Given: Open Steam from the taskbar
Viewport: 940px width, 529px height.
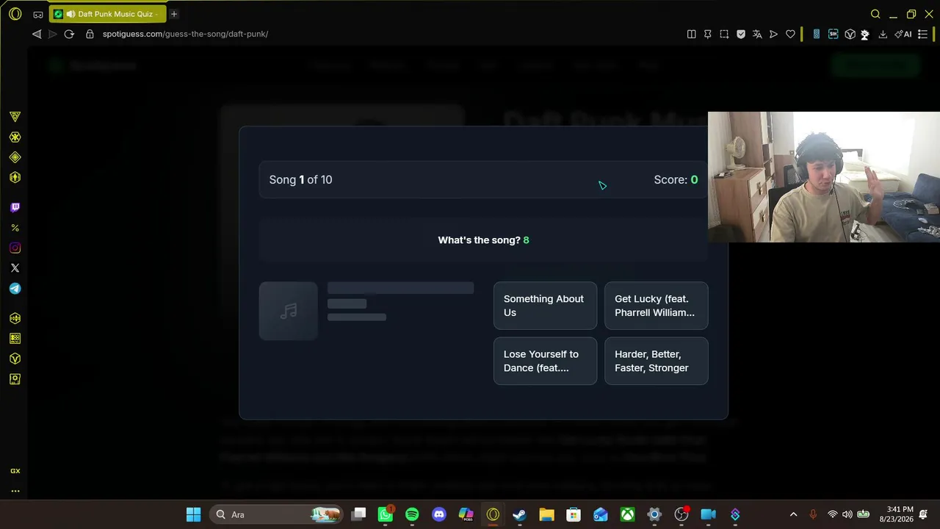Looking at the screenshot, I should [x=519, y=514].
